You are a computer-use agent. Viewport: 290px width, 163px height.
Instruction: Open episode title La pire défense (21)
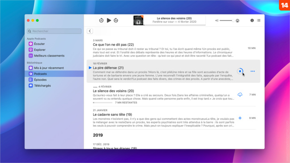108,68
